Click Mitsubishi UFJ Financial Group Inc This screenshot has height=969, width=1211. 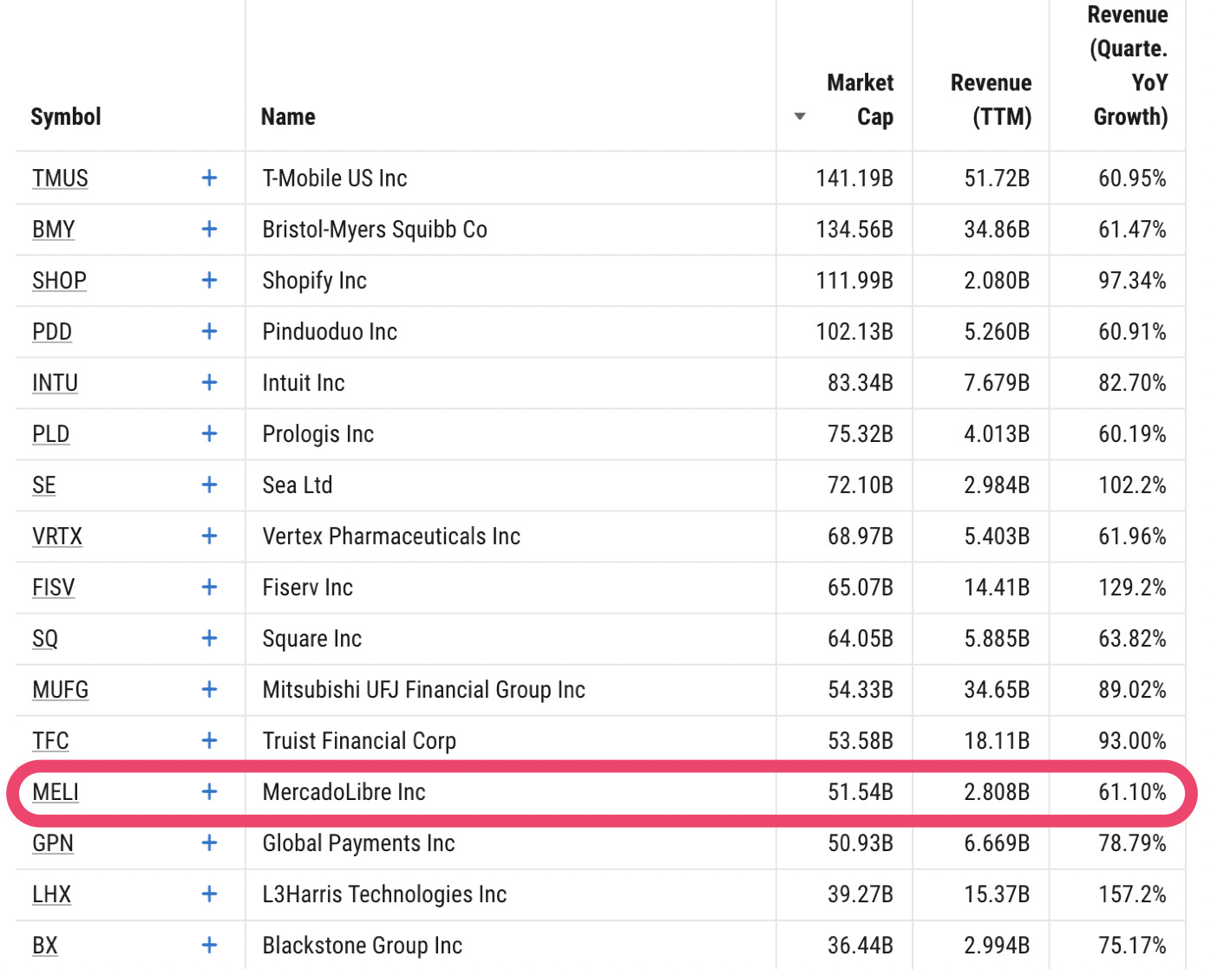coord(423,690)
